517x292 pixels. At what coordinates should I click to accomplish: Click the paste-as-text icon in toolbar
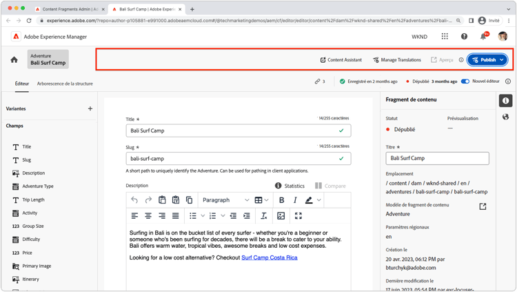(176, 199)
